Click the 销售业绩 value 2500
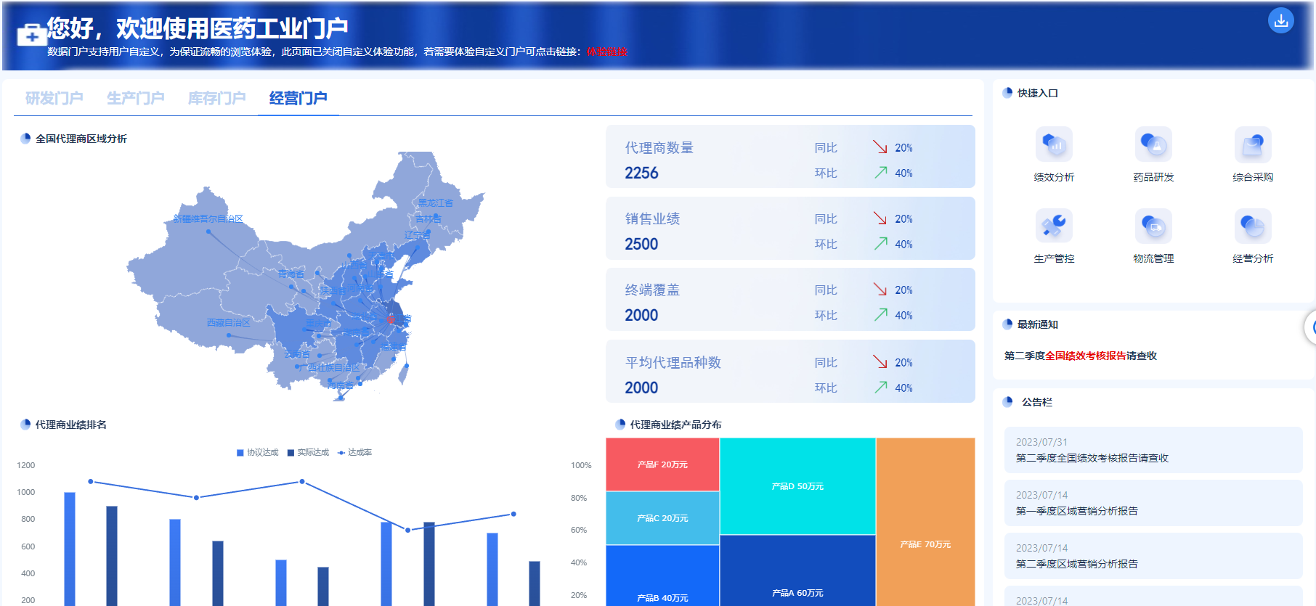This screenshot has height=606, width=1316. pyautogui.click(x=641, y=244)
